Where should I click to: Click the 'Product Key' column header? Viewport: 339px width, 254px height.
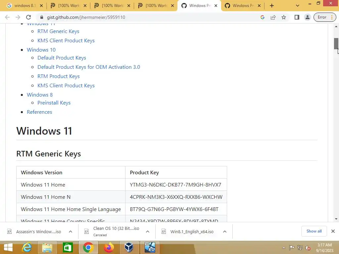176,172
